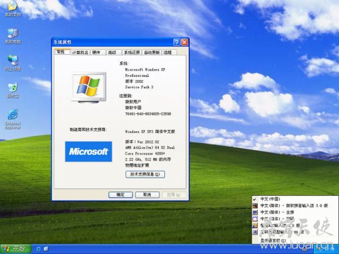The width and height of the screenshot is (339, 254).
Task: Select 显示语言栏(S) menu entry
Action: click(x=295, y=240)
